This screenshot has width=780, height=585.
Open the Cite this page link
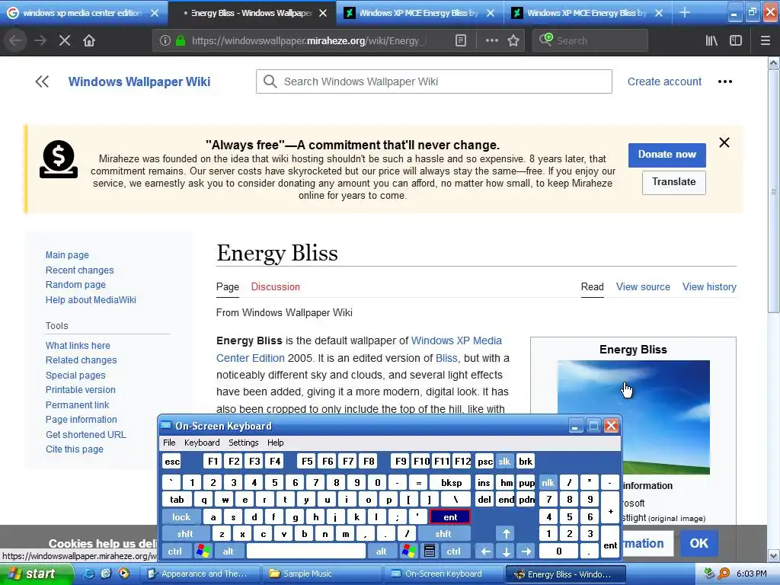[75, 449]
